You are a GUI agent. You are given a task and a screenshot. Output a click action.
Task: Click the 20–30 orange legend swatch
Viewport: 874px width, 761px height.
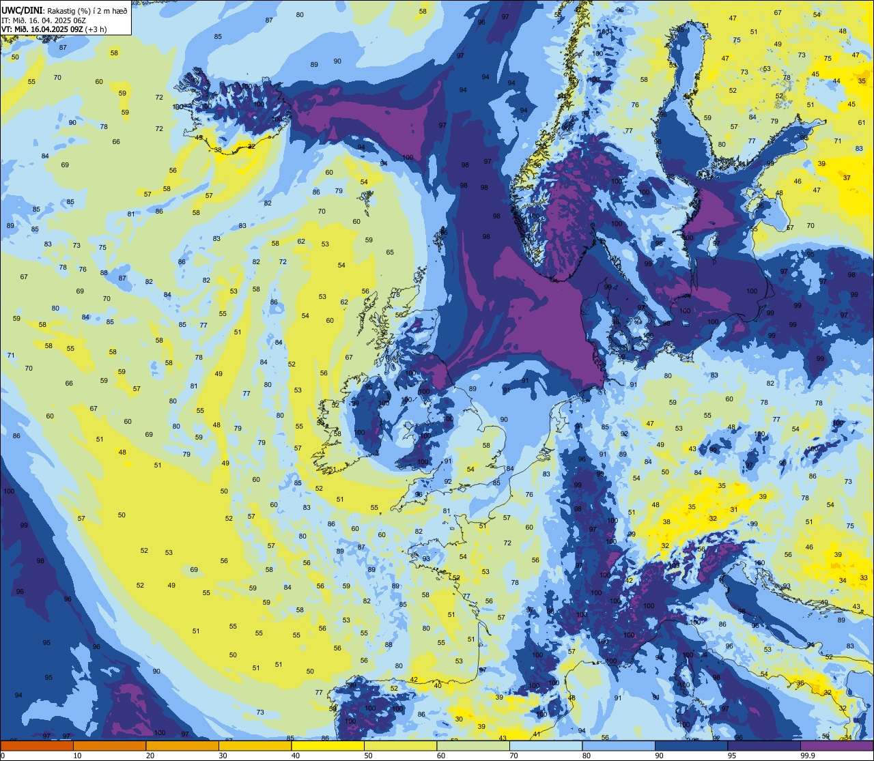tap(182, 745)
